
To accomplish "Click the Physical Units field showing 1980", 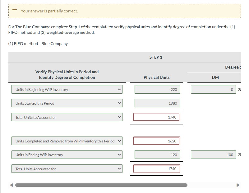I will point(156,103).
